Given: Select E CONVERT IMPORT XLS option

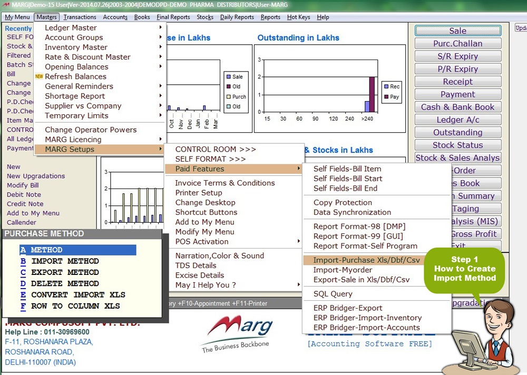Looking at the screenshot, I should (73, 295).
